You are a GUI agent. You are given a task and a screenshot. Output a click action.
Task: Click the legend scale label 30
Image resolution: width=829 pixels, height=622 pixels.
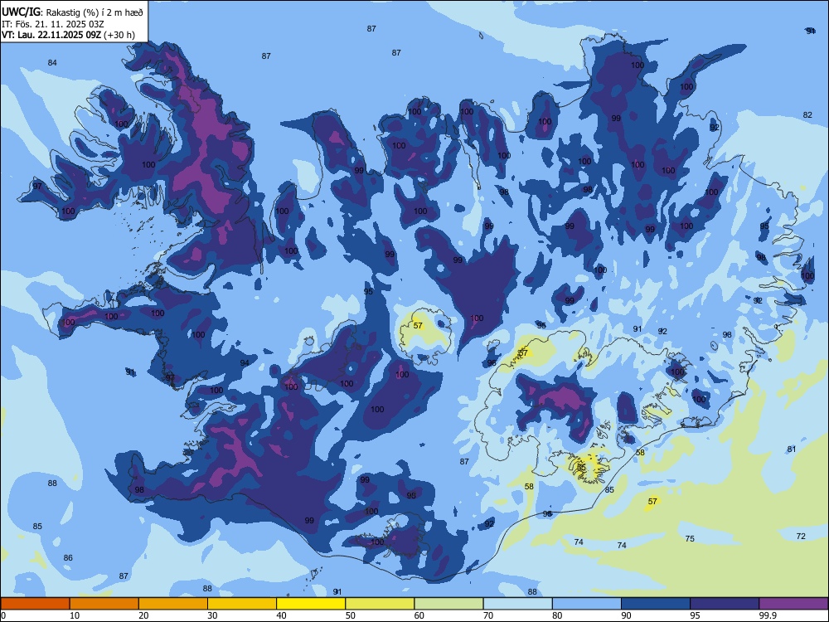coord(212,615)
